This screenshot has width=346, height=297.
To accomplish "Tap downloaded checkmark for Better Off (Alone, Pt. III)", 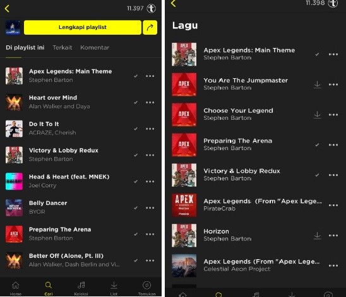I will [x=136, y=260].
